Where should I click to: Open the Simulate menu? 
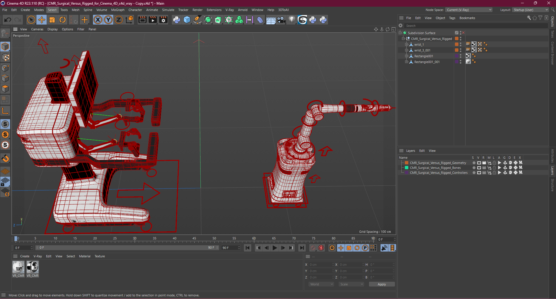tap(168, 10)
